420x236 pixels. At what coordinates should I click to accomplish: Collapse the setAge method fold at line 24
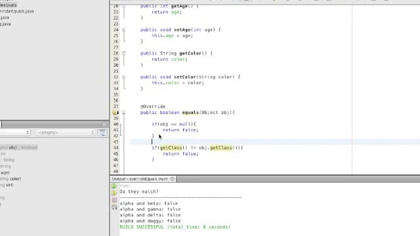click(124, 29)
